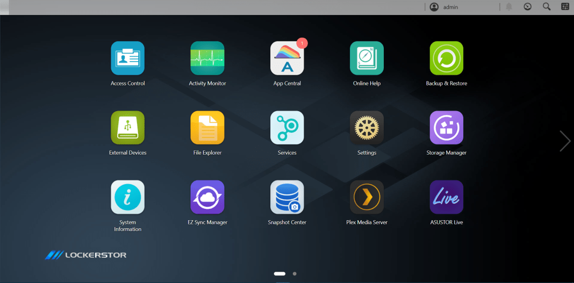Screen dimensions: 574x283
Task: Launch Plex Media Server
Action: tap(367, 197)
